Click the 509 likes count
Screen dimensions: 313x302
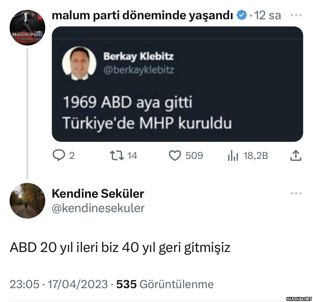pyautogui.click(x=194, y=155)
